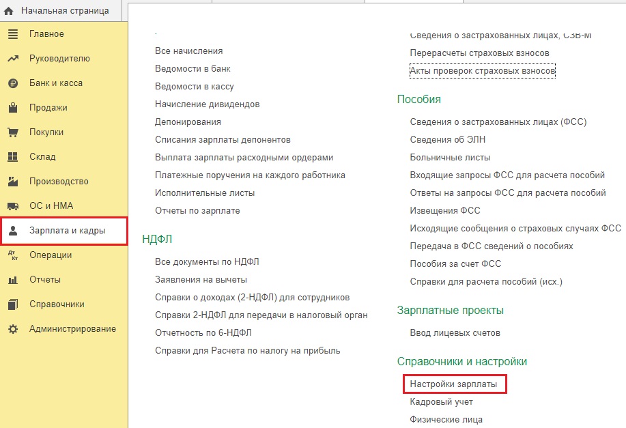Screen dimensions: 626x428
Task: Click the home icon beside Начальная страница
Action: (8, 11)
